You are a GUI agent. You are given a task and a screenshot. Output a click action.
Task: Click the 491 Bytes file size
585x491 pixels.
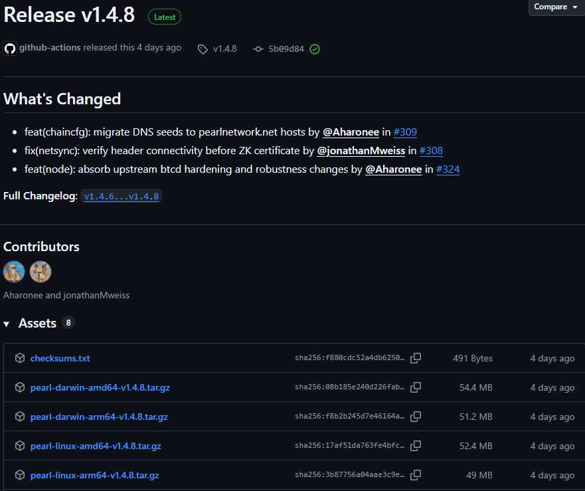tap(473, 358)
